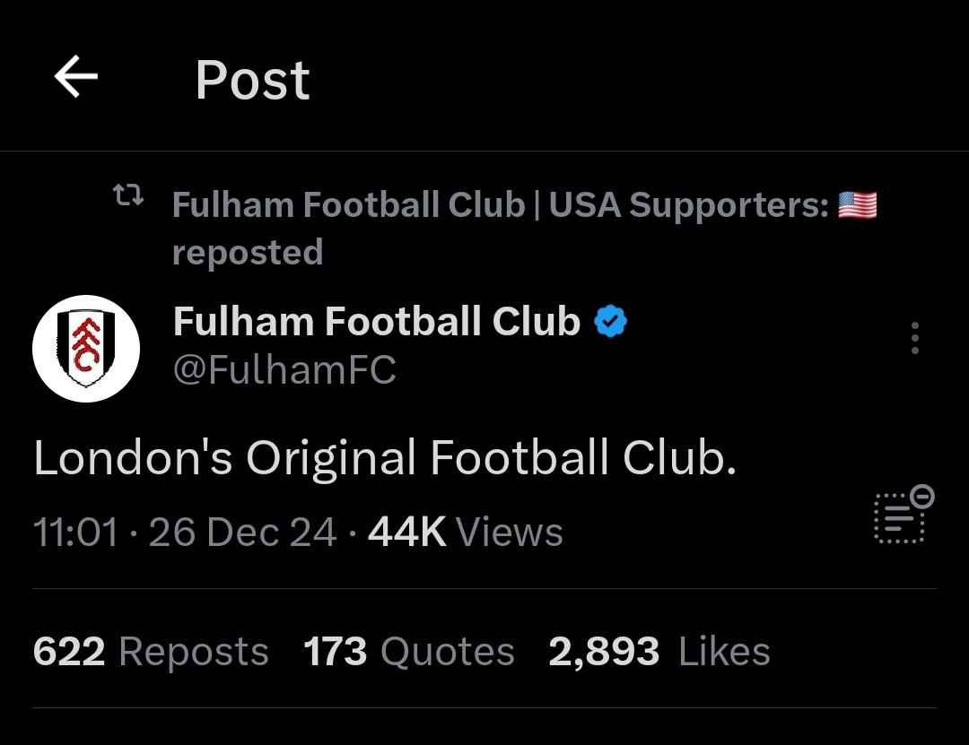Screen dimensions: 969x745
Task: View the 173 Quotes list
Action: point(409,651)
